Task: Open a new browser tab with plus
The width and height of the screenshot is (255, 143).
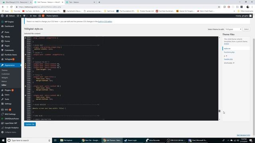Action: (99, 2)
